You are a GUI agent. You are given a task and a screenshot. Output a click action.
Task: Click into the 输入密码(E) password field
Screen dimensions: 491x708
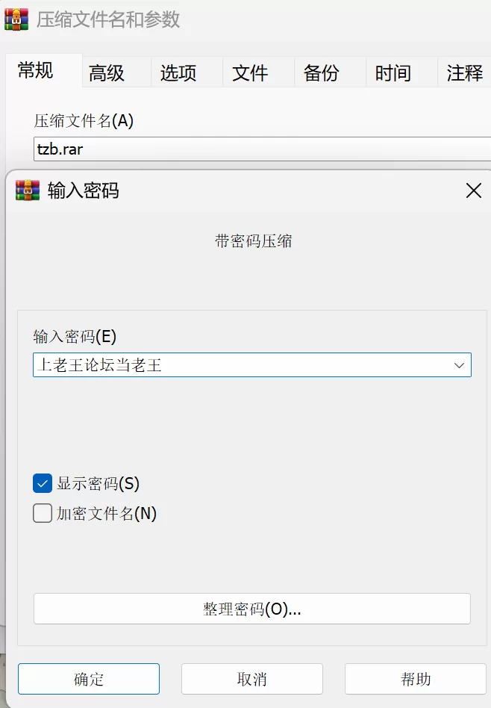(x=251, y=365)
